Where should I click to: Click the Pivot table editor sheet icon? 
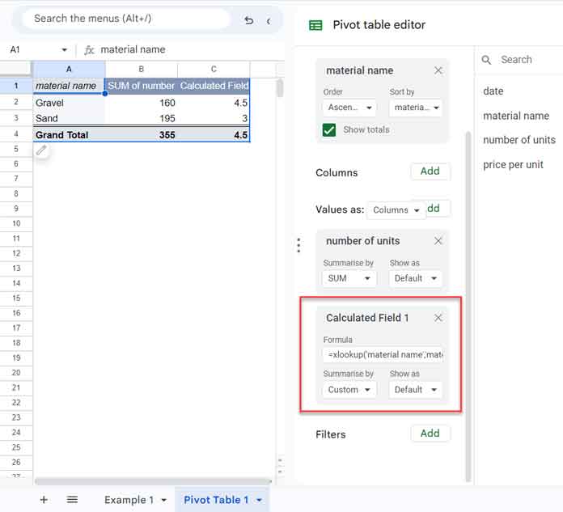315,25
